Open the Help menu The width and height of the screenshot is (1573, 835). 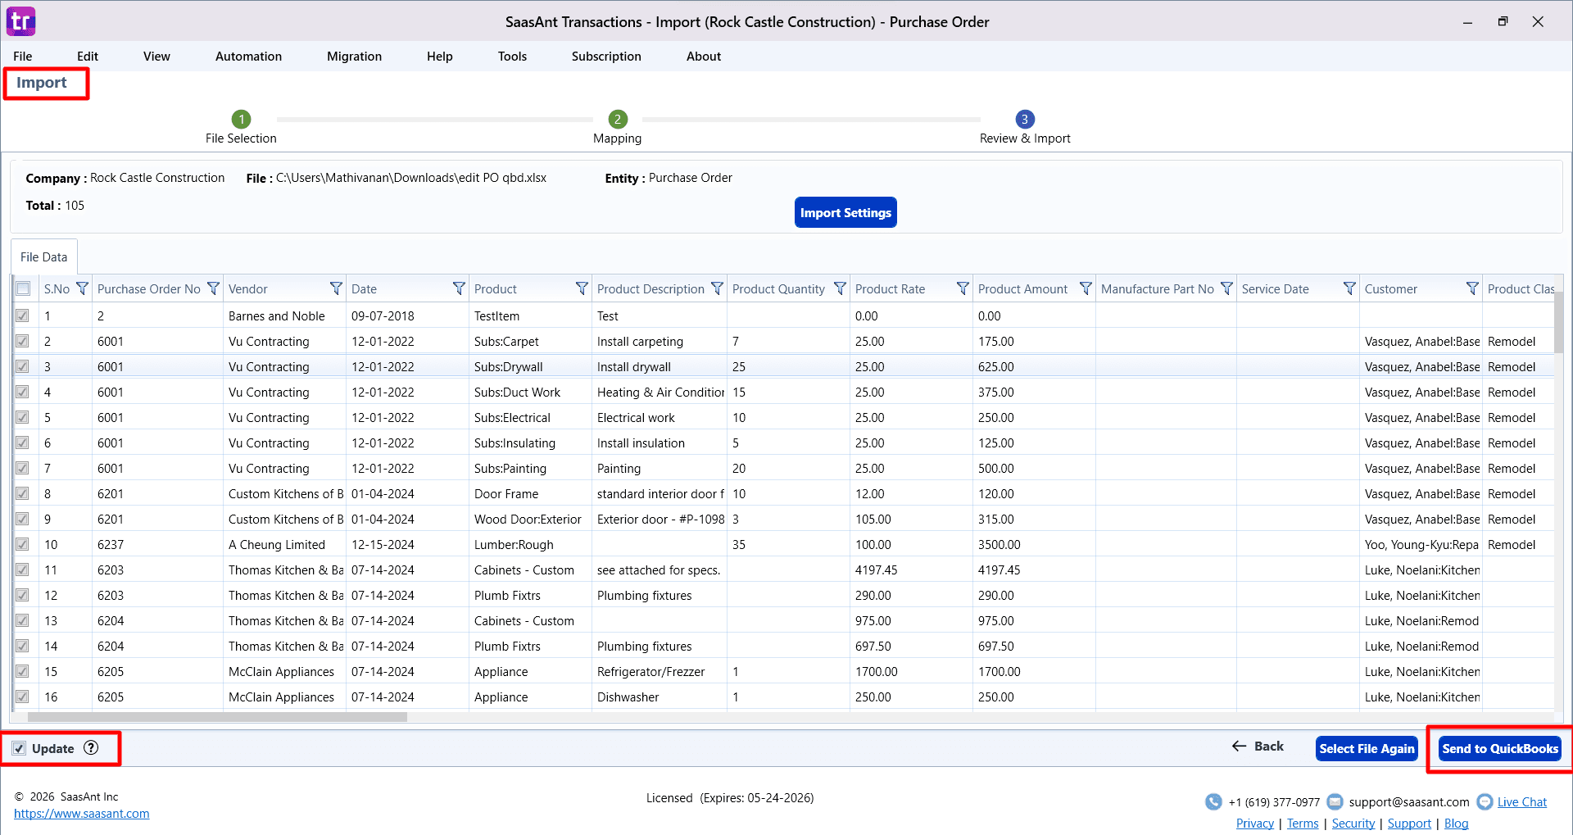coord(439,57)
